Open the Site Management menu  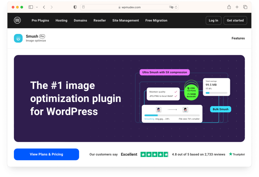click(125, 20)
